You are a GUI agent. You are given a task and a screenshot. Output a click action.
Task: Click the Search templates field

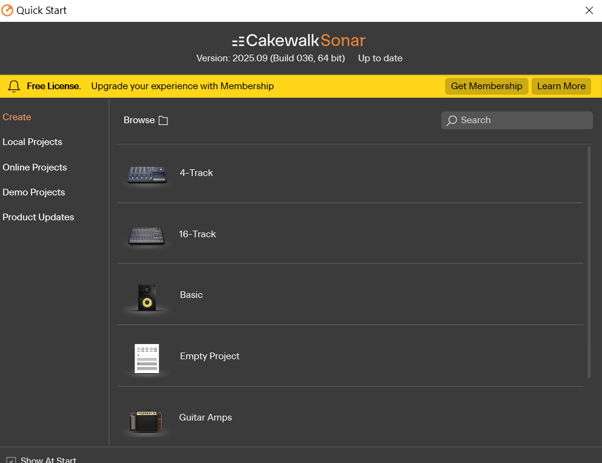pyautogui.click(x=521, y=120)
